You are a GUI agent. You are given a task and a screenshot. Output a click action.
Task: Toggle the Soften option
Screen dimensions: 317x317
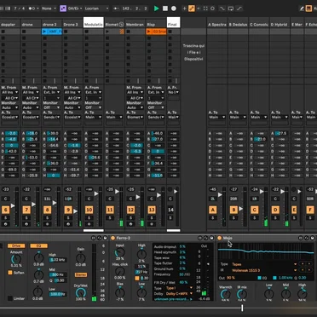(x=10, y=273)
